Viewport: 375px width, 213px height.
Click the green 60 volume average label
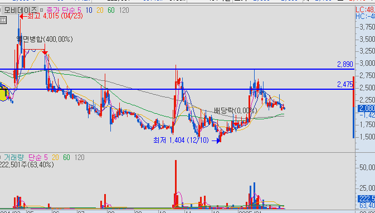click(66, 157)
